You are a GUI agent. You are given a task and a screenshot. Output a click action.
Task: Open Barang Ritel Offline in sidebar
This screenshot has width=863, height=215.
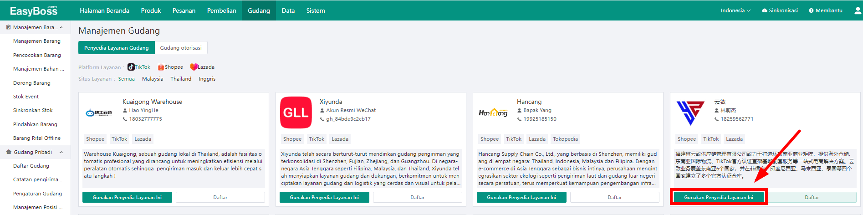[x=37, y=138]
